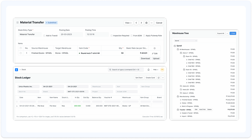Refresh the Stock Ledger report
Viewport: 252px width, 139px height.
[x=159, y=78]
